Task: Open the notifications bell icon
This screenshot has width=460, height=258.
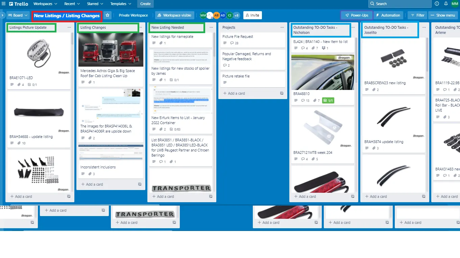Action: (446, 4)
